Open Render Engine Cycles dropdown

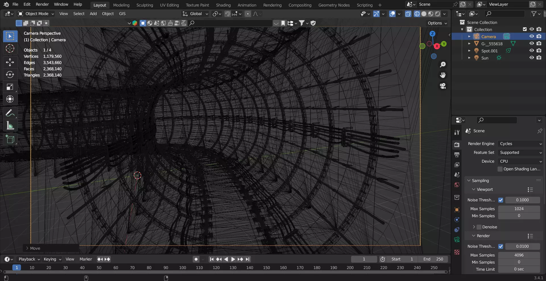(x=520, y=144)
